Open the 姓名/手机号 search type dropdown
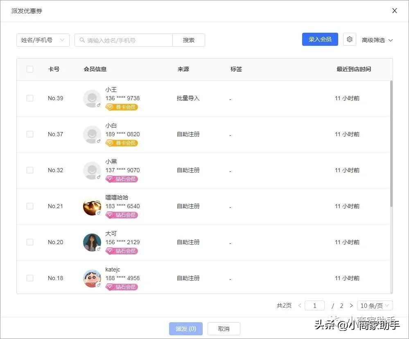 click(43, 40)
